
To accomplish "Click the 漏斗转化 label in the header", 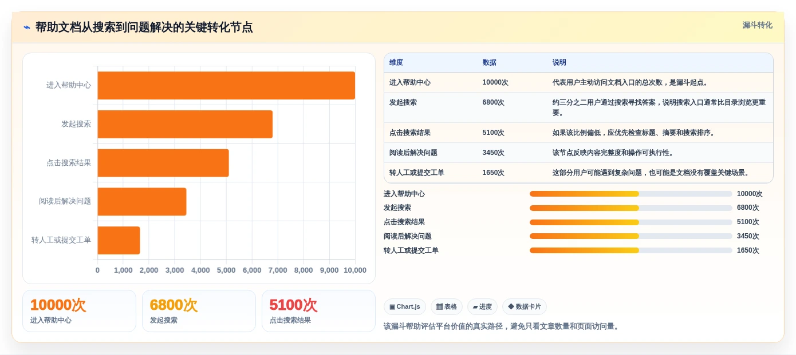I will click(x=757, y=25).
